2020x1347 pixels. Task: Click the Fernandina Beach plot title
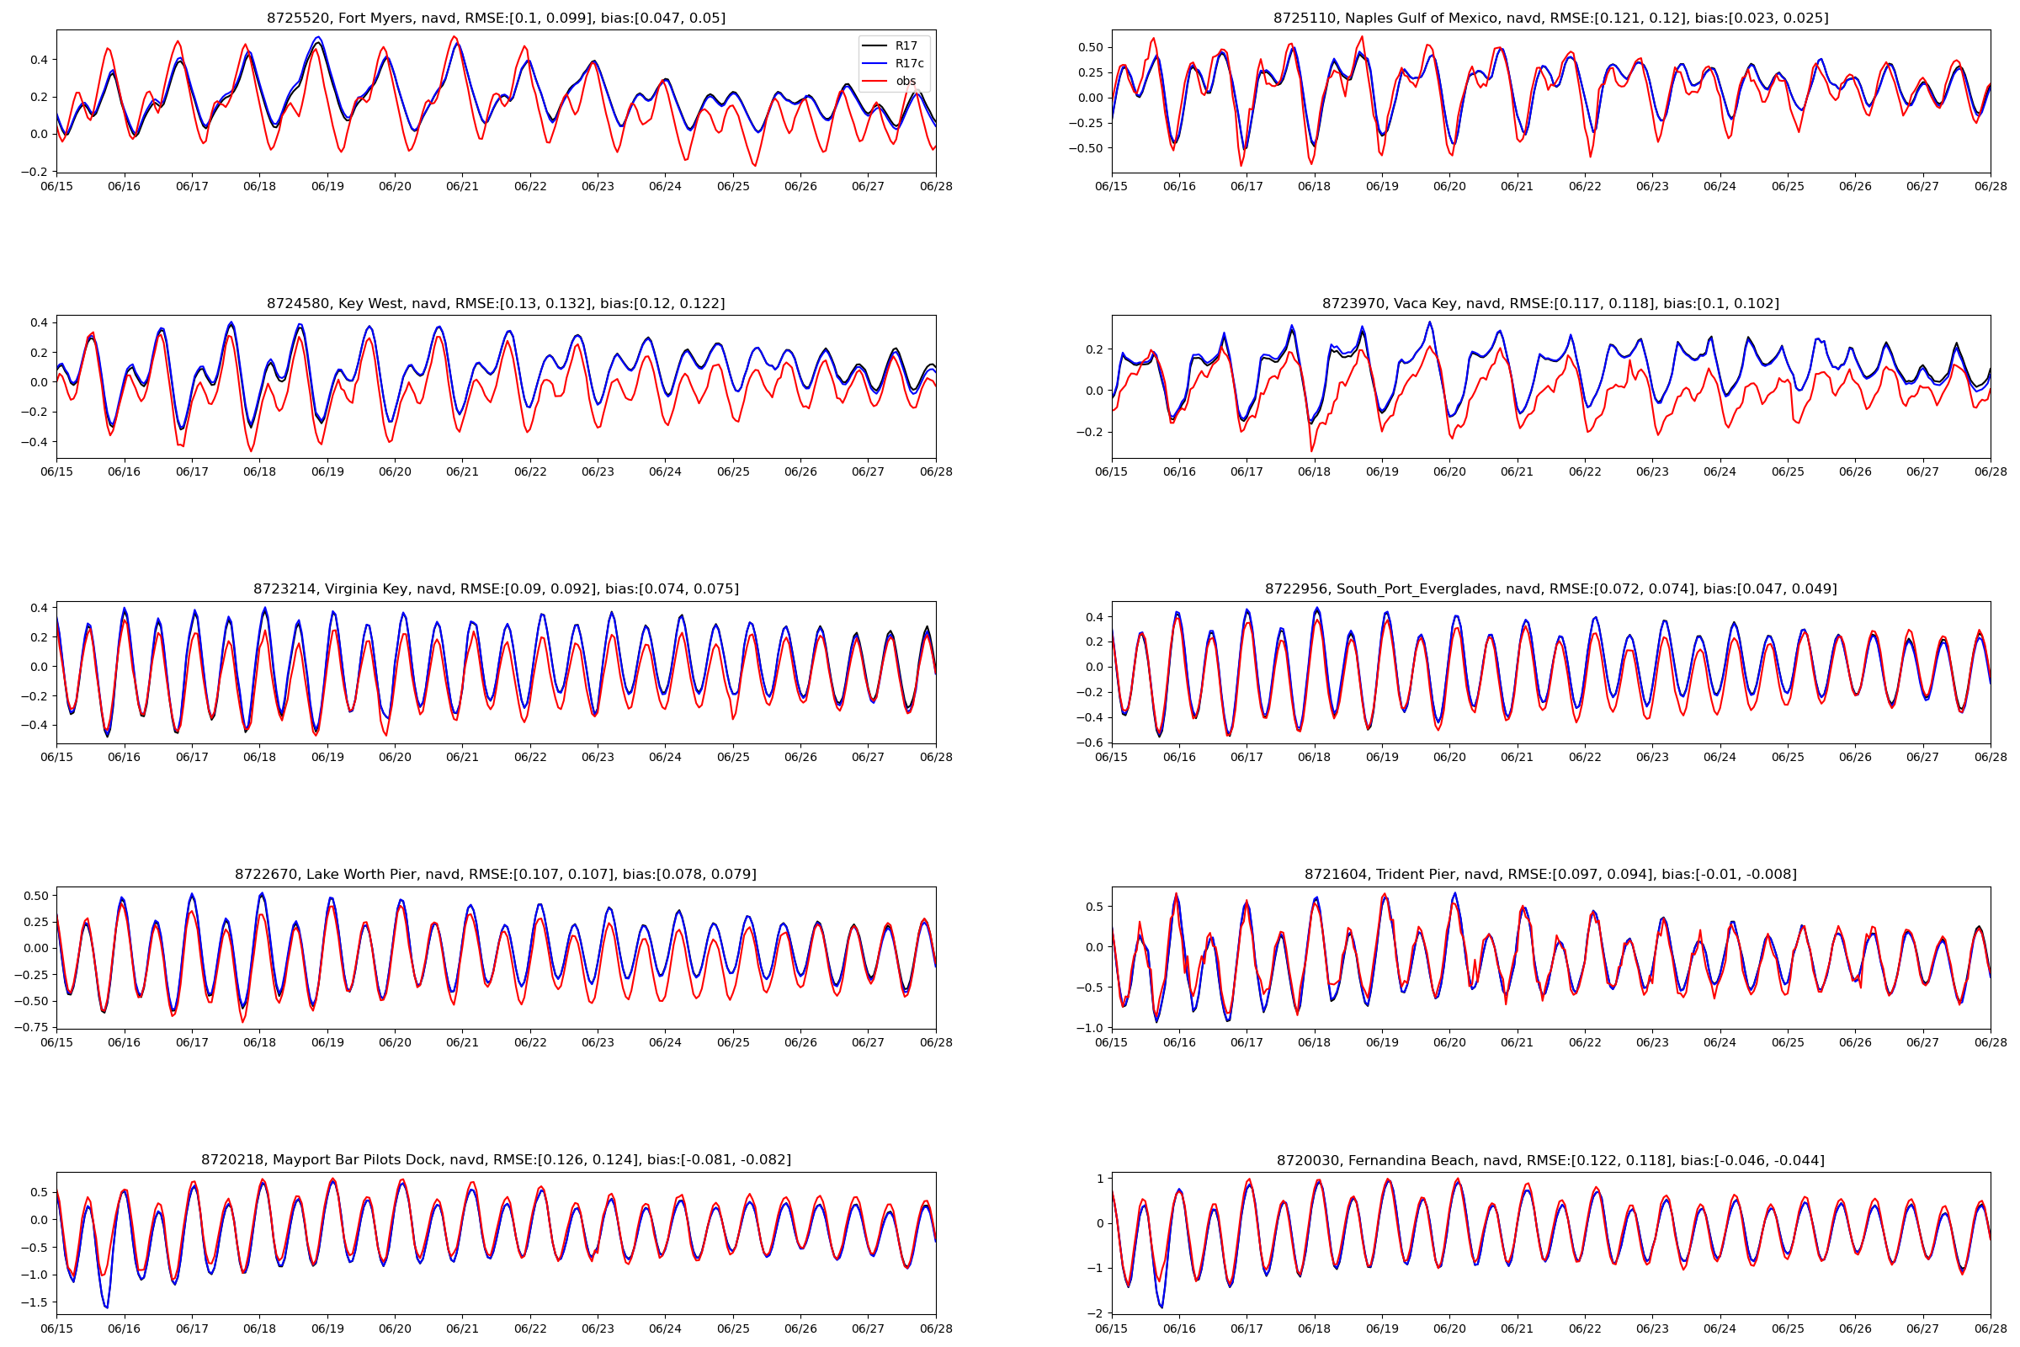pyautogui.click(x=1550, y=1160)
